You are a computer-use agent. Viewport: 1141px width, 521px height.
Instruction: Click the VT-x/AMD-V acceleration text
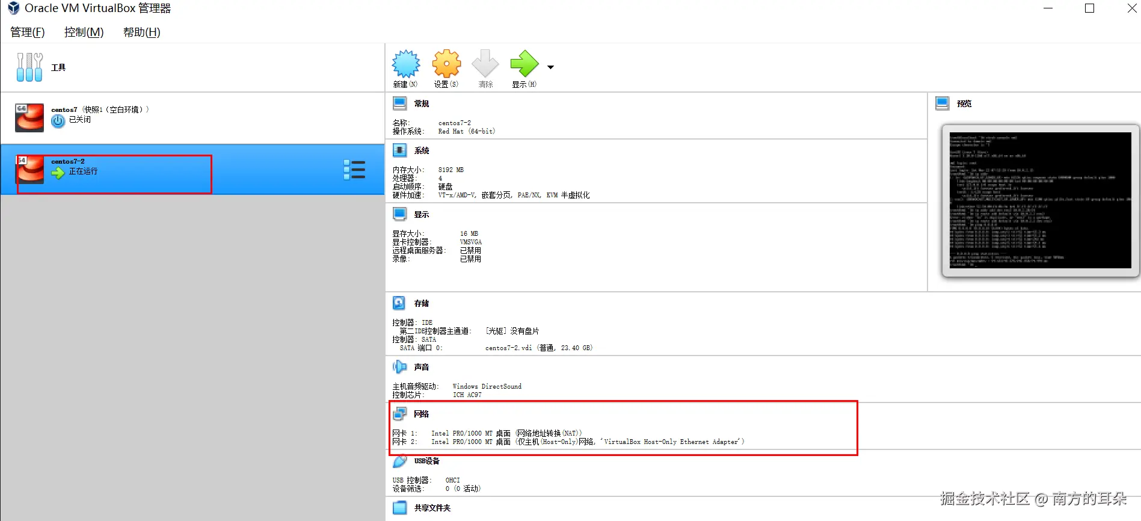point(514,195)
